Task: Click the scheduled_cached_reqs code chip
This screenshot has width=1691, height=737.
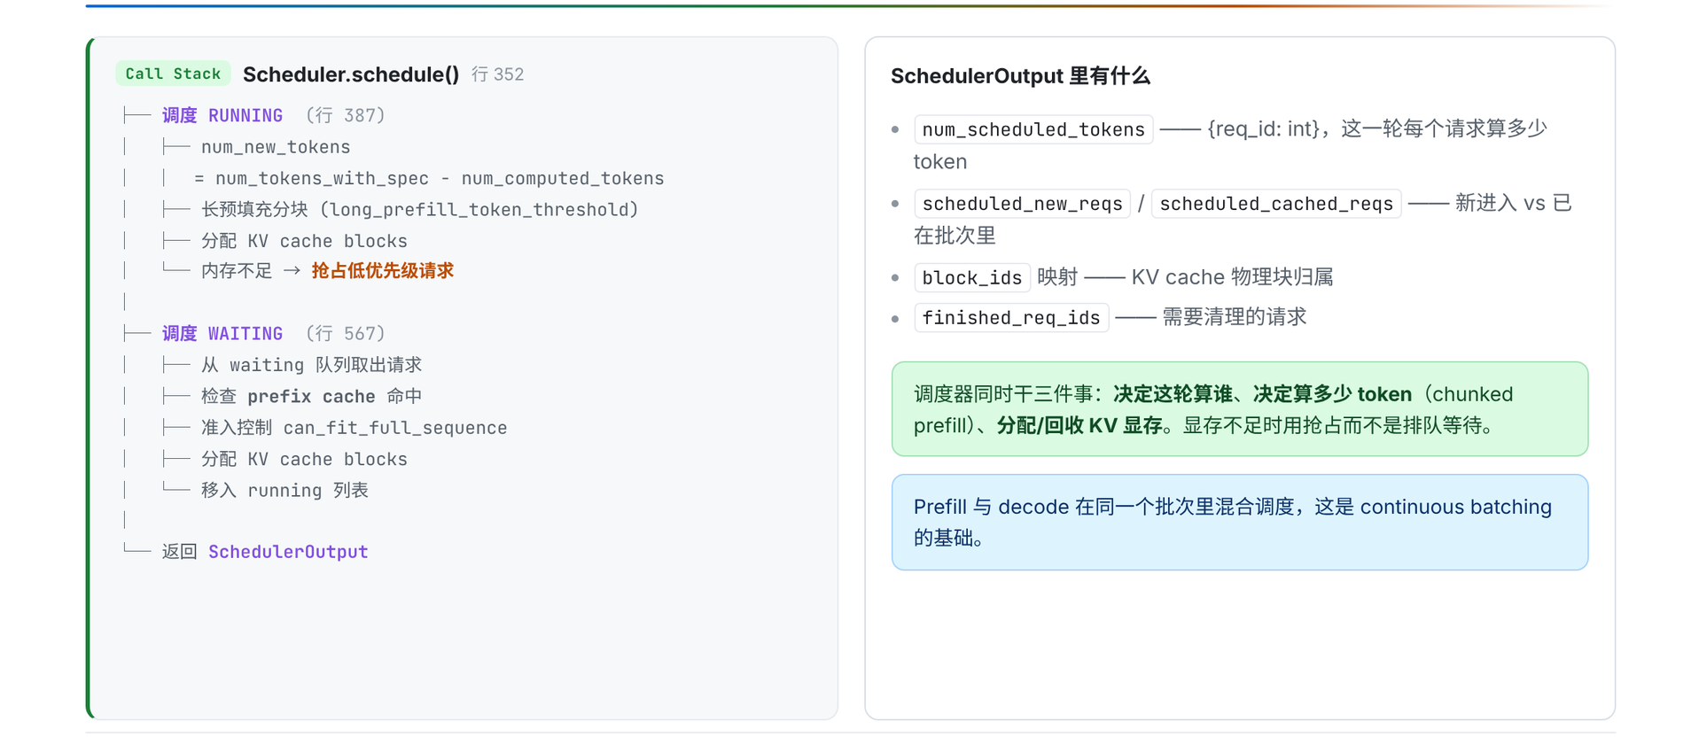Action: click(1276, 204)
